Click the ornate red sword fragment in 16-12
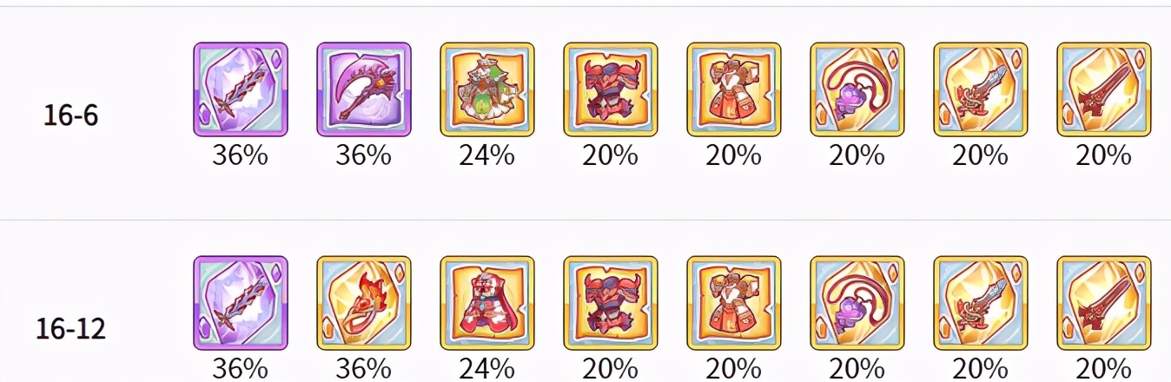The height and width of the screenshot is (382, 1171). (x=981, y=303)
